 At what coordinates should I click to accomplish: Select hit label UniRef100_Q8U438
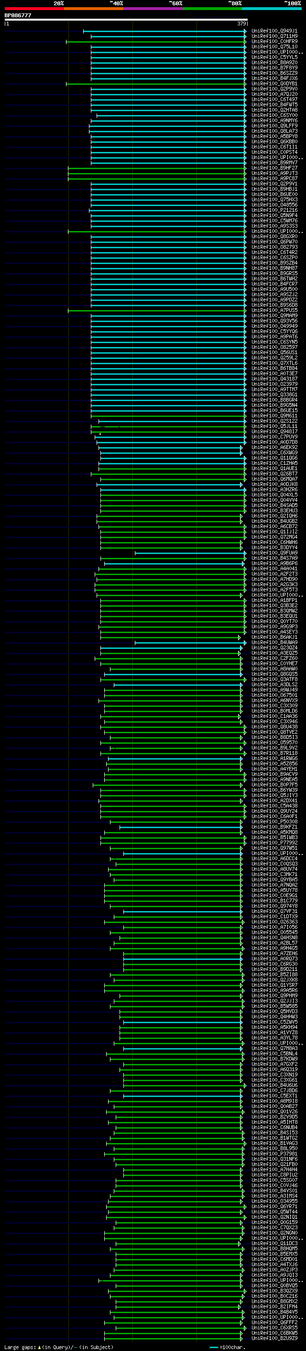coord(274,727)
